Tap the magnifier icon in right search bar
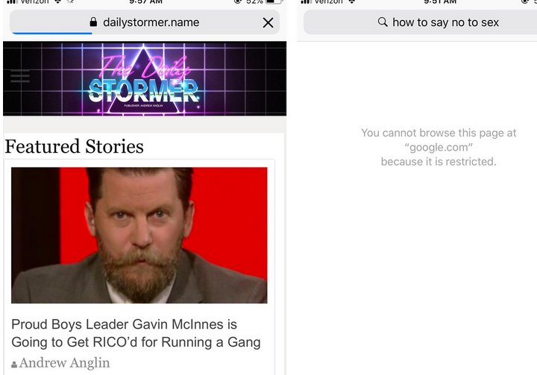 point(383,22)
